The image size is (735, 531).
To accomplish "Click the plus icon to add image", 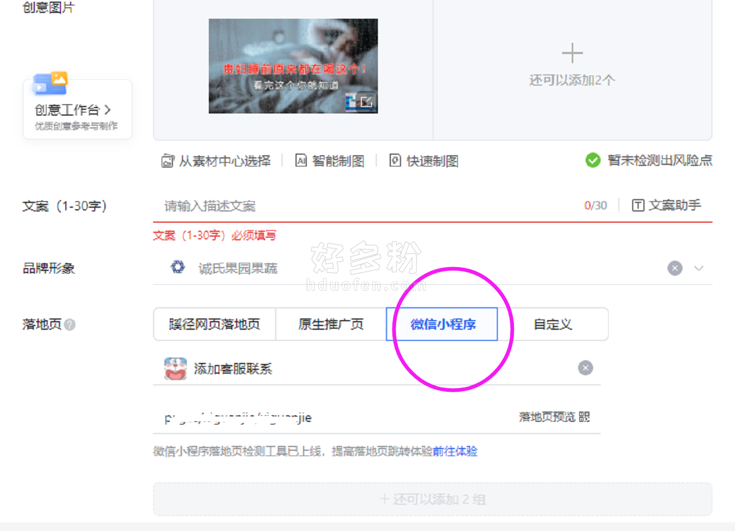I will (x=572, y=53).
